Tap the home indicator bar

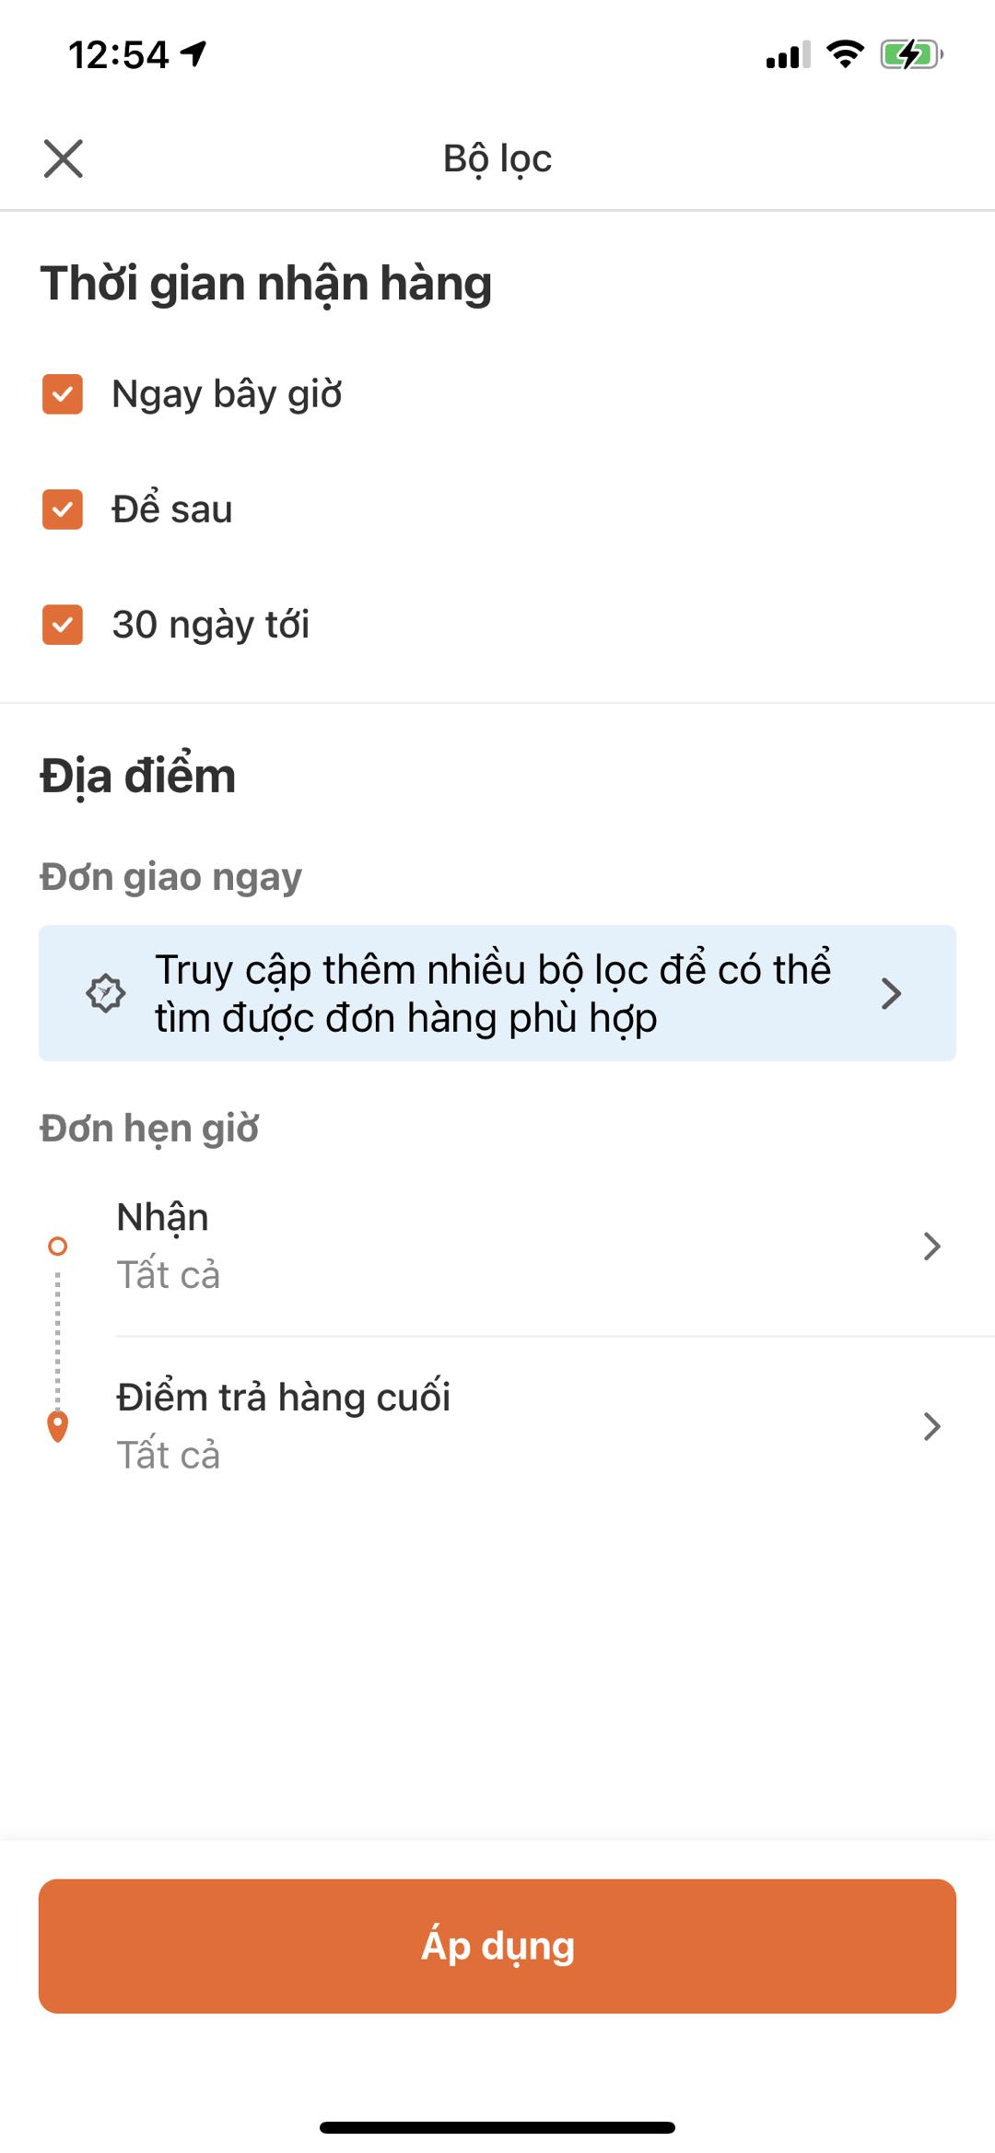tap(497, 2127)
